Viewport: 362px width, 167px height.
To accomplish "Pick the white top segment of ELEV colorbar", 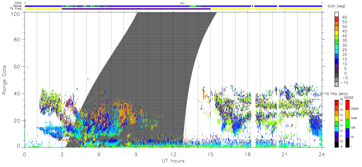I will point(337,14).
